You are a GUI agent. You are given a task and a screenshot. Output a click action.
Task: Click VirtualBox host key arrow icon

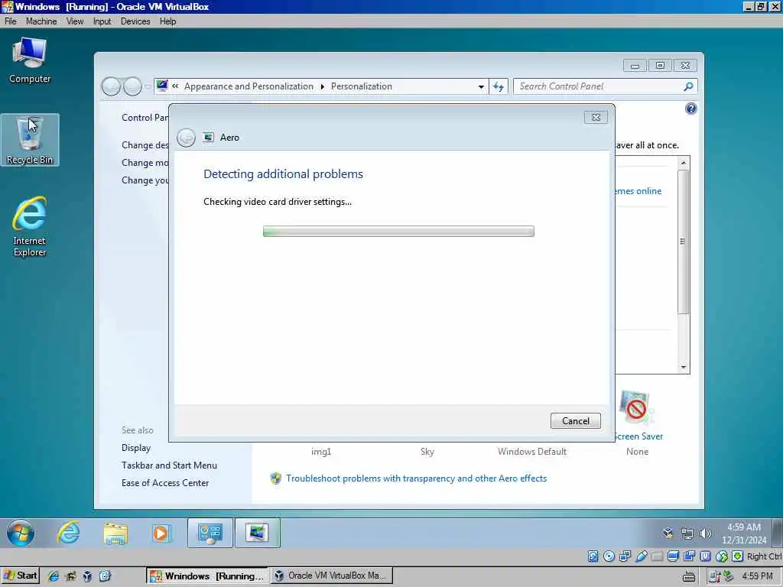738,556
